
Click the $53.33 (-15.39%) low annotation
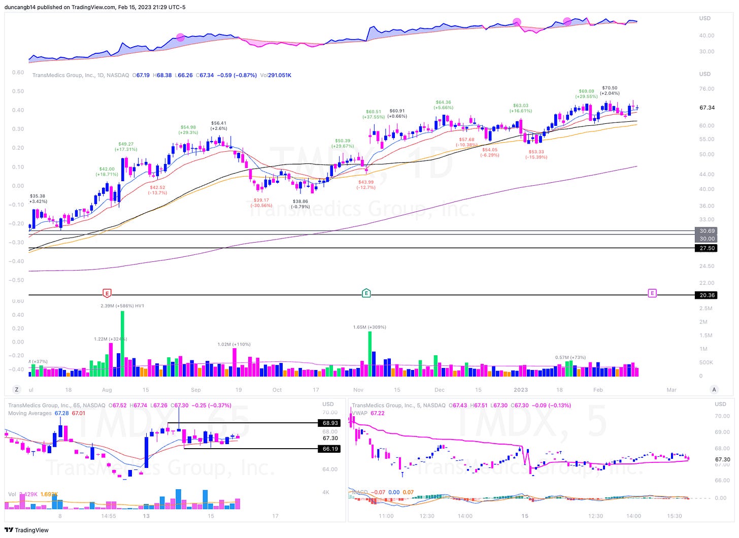point(536,154)
